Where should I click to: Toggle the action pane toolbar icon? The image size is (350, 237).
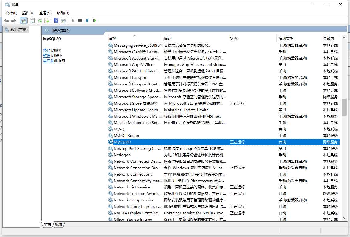click(63, 21)
